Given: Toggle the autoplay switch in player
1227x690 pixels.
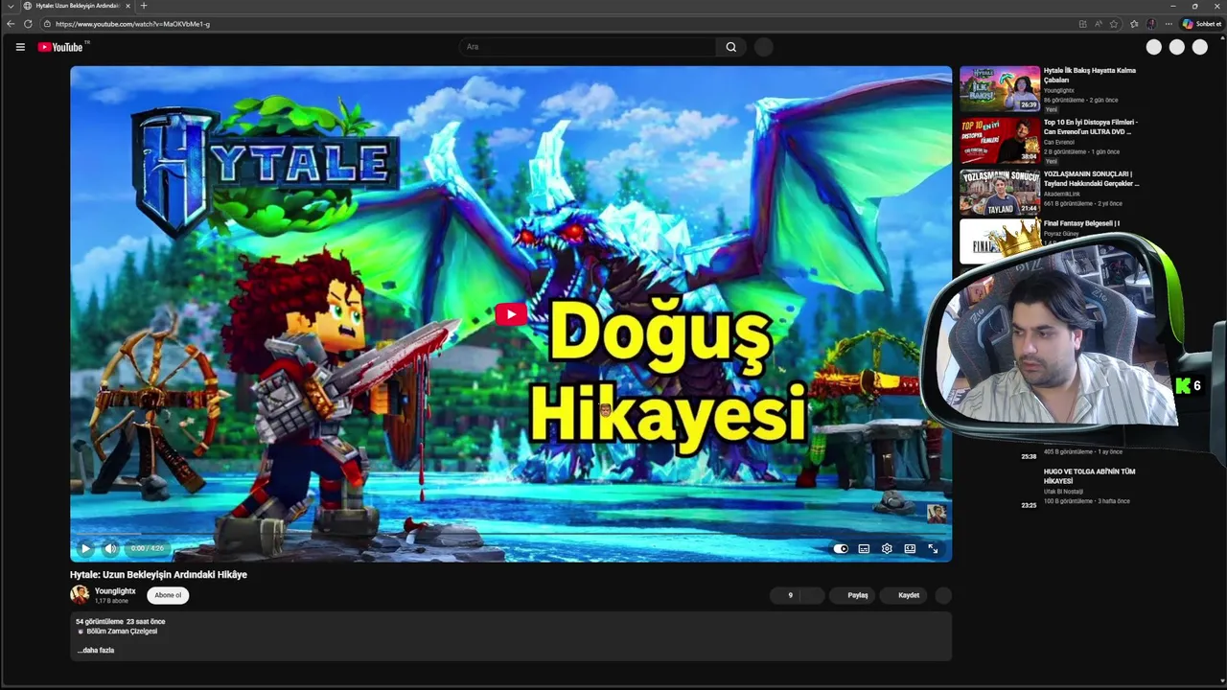Looking at the screenshot, I should click(x=841, y=549).
